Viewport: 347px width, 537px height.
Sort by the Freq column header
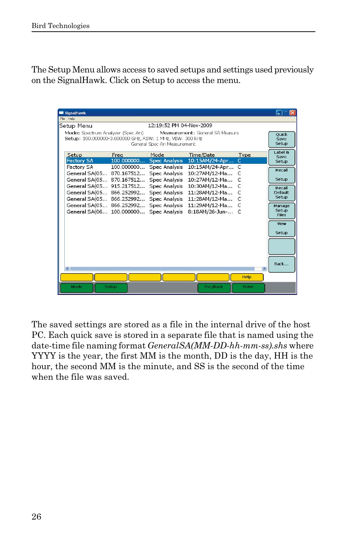[128, 155]
